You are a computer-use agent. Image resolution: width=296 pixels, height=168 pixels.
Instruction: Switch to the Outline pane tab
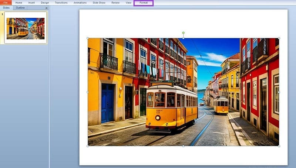tap(20, 8)
